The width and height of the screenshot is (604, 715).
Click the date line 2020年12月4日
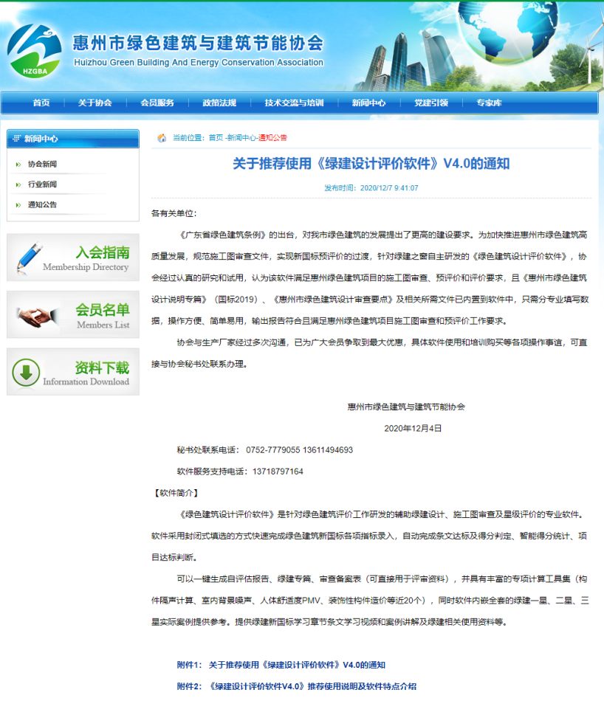click(413, 428)
